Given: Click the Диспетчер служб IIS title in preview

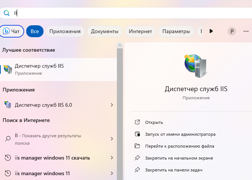Looking at the screenshot, I should (196, 89).
